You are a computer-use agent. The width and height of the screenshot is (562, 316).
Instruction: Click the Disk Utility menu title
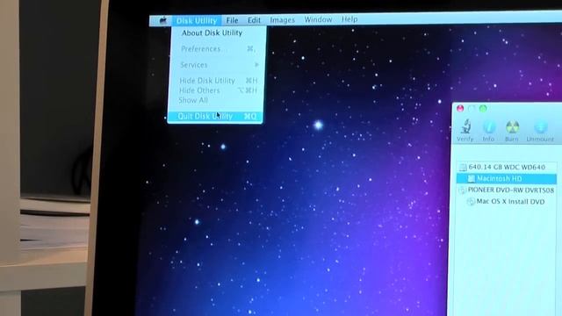[197, 21]
